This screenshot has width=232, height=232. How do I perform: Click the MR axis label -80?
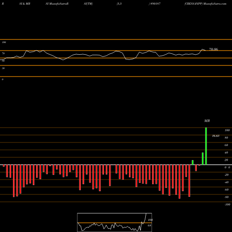click(x=226, y=197)
